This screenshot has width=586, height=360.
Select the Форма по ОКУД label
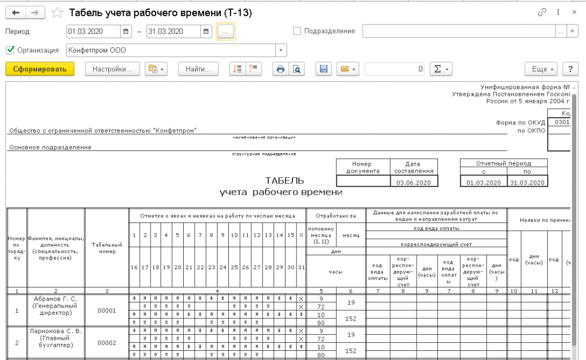[x=521, y=122]
